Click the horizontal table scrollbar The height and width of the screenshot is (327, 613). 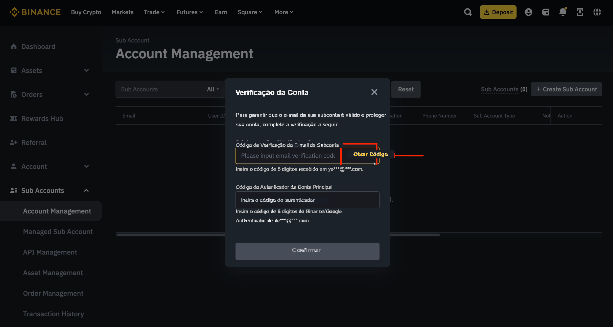coord(278,235)
